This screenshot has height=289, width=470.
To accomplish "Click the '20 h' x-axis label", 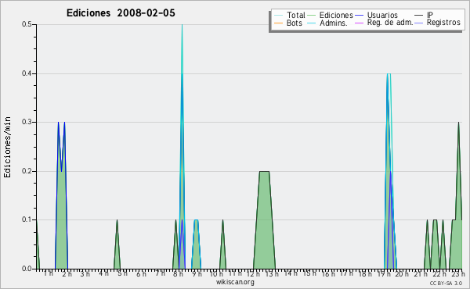I will coord(402,274).
